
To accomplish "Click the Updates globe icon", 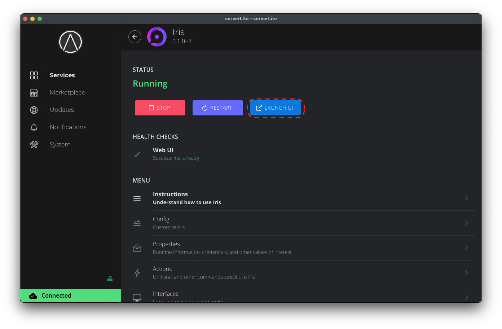I will point(34,110).
